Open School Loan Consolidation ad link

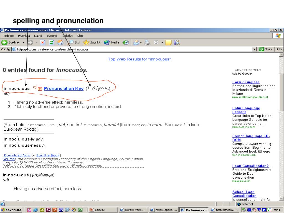pos(244,194)
